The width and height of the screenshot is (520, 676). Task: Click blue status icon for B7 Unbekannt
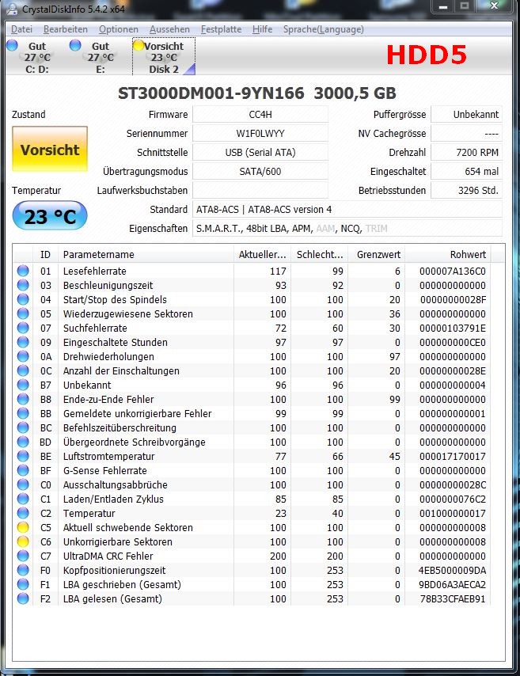click(x=23, y=385)
